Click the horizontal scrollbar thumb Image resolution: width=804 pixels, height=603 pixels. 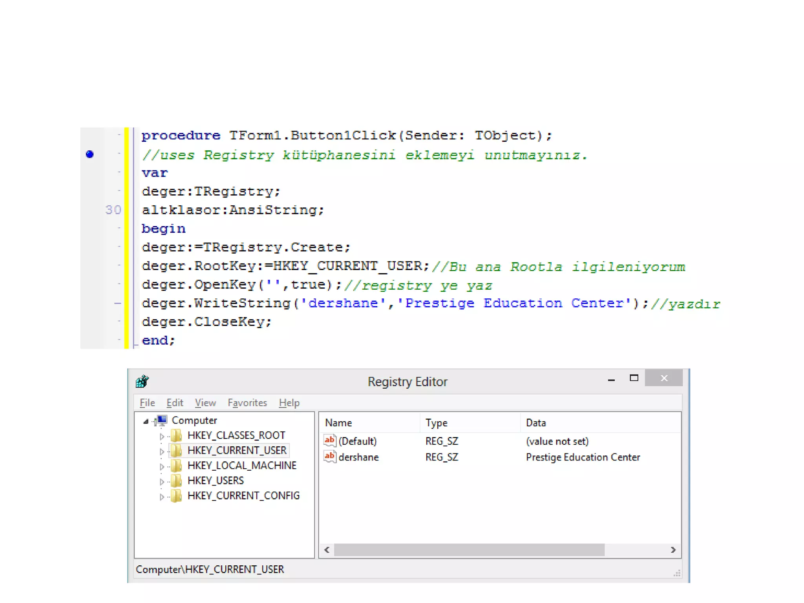(469, 550)
